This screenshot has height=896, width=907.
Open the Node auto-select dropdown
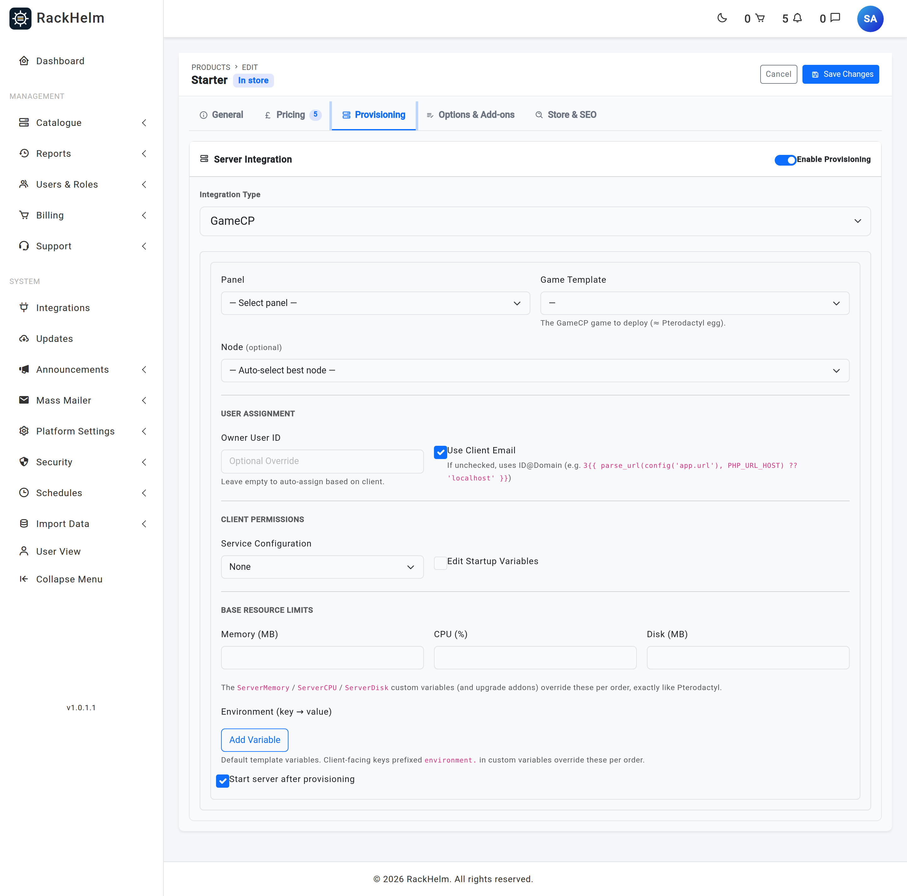pos(535,370)
